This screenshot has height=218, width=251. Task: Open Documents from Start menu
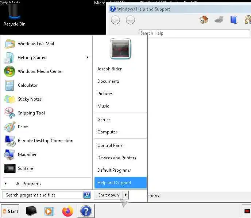coord(108,81)
